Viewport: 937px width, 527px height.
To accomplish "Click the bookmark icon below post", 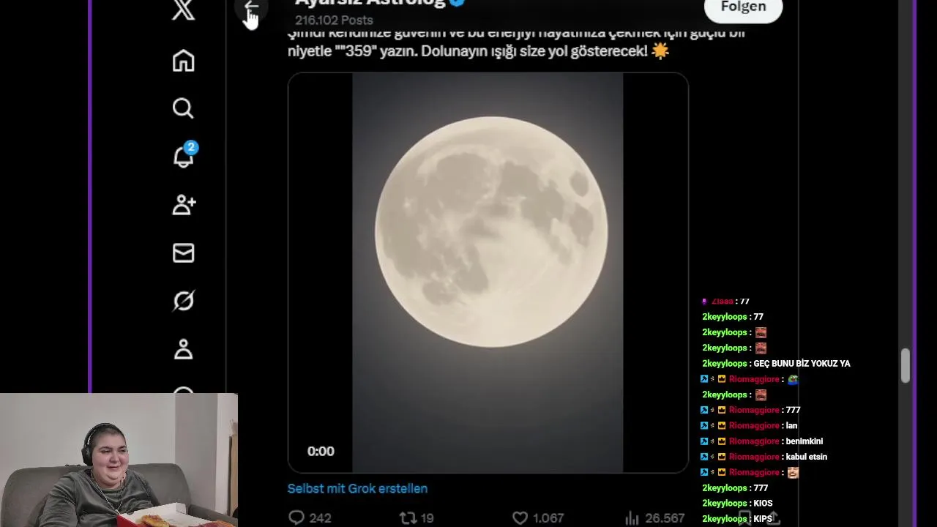I will coord(744,518).
